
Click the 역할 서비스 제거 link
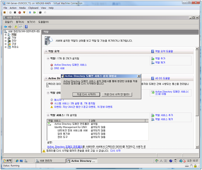(164, 119)
